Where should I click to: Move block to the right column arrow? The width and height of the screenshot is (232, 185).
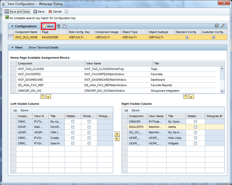tap(116, 138)
